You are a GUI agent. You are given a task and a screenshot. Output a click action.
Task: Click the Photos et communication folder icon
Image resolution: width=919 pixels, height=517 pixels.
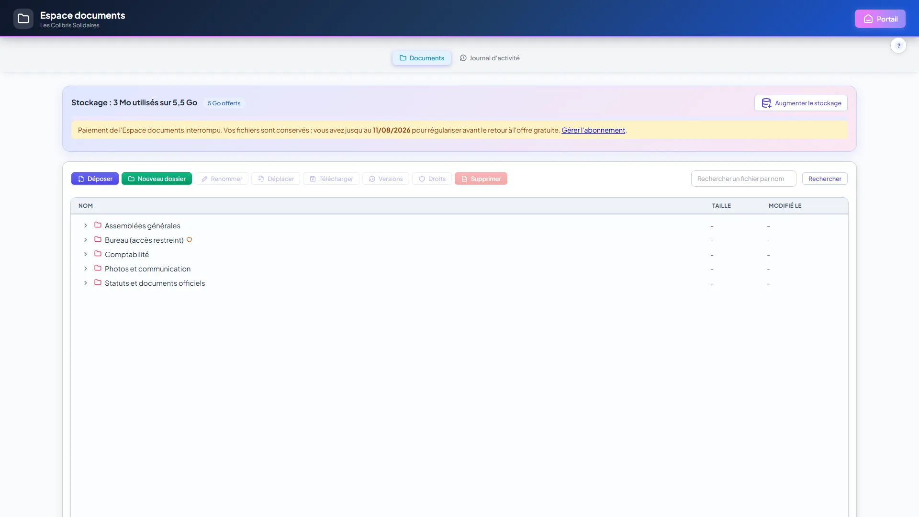pyautogui.click(x=98, y=268)
